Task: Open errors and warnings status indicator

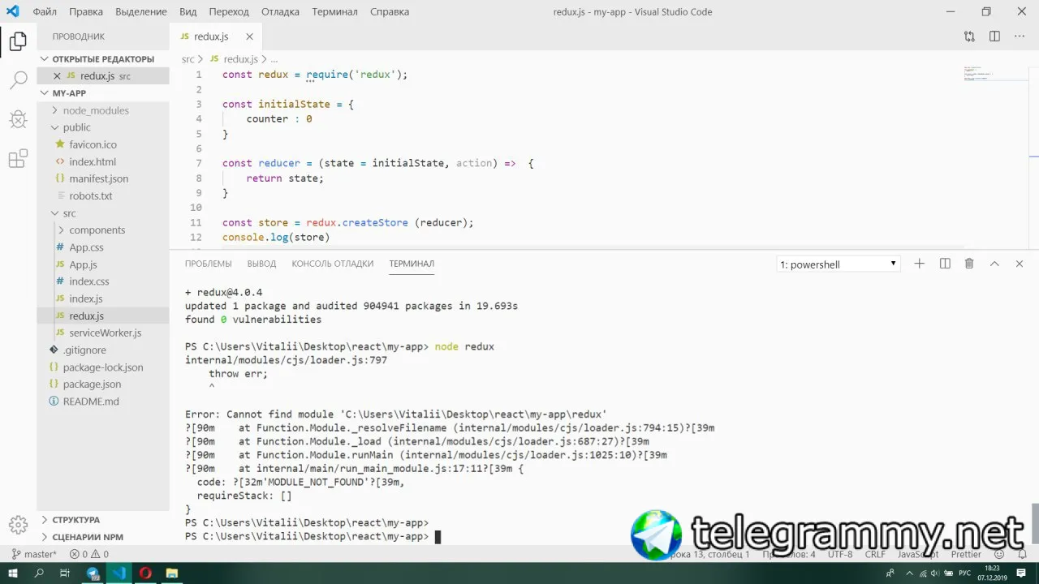Action: tap(89, 554)
